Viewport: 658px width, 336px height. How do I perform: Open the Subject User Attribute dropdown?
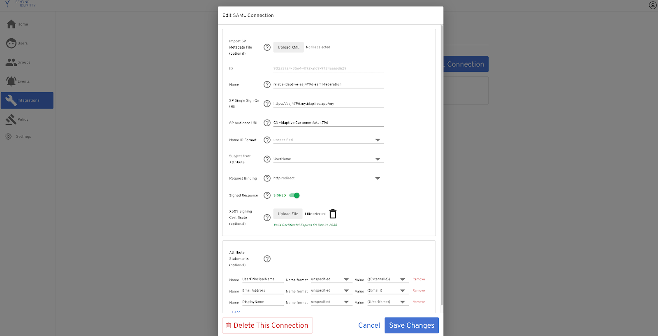(328, 159)
